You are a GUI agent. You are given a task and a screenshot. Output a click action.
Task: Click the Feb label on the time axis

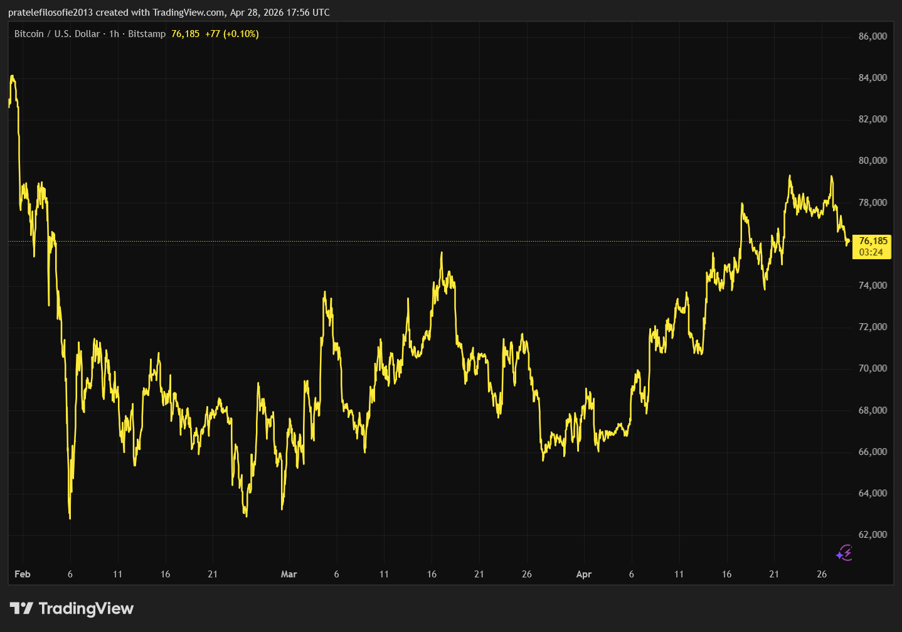(23, 574)
